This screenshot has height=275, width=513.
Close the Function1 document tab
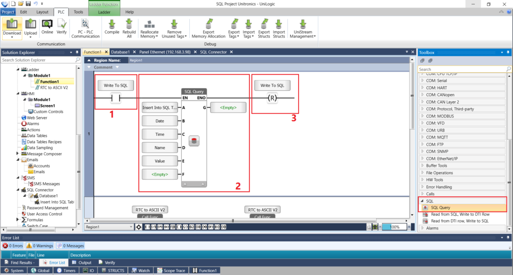tap(106, 52)
